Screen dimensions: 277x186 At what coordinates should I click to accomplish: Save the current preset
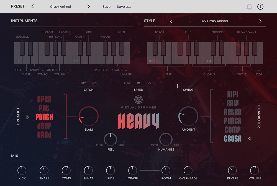(107, 7)
